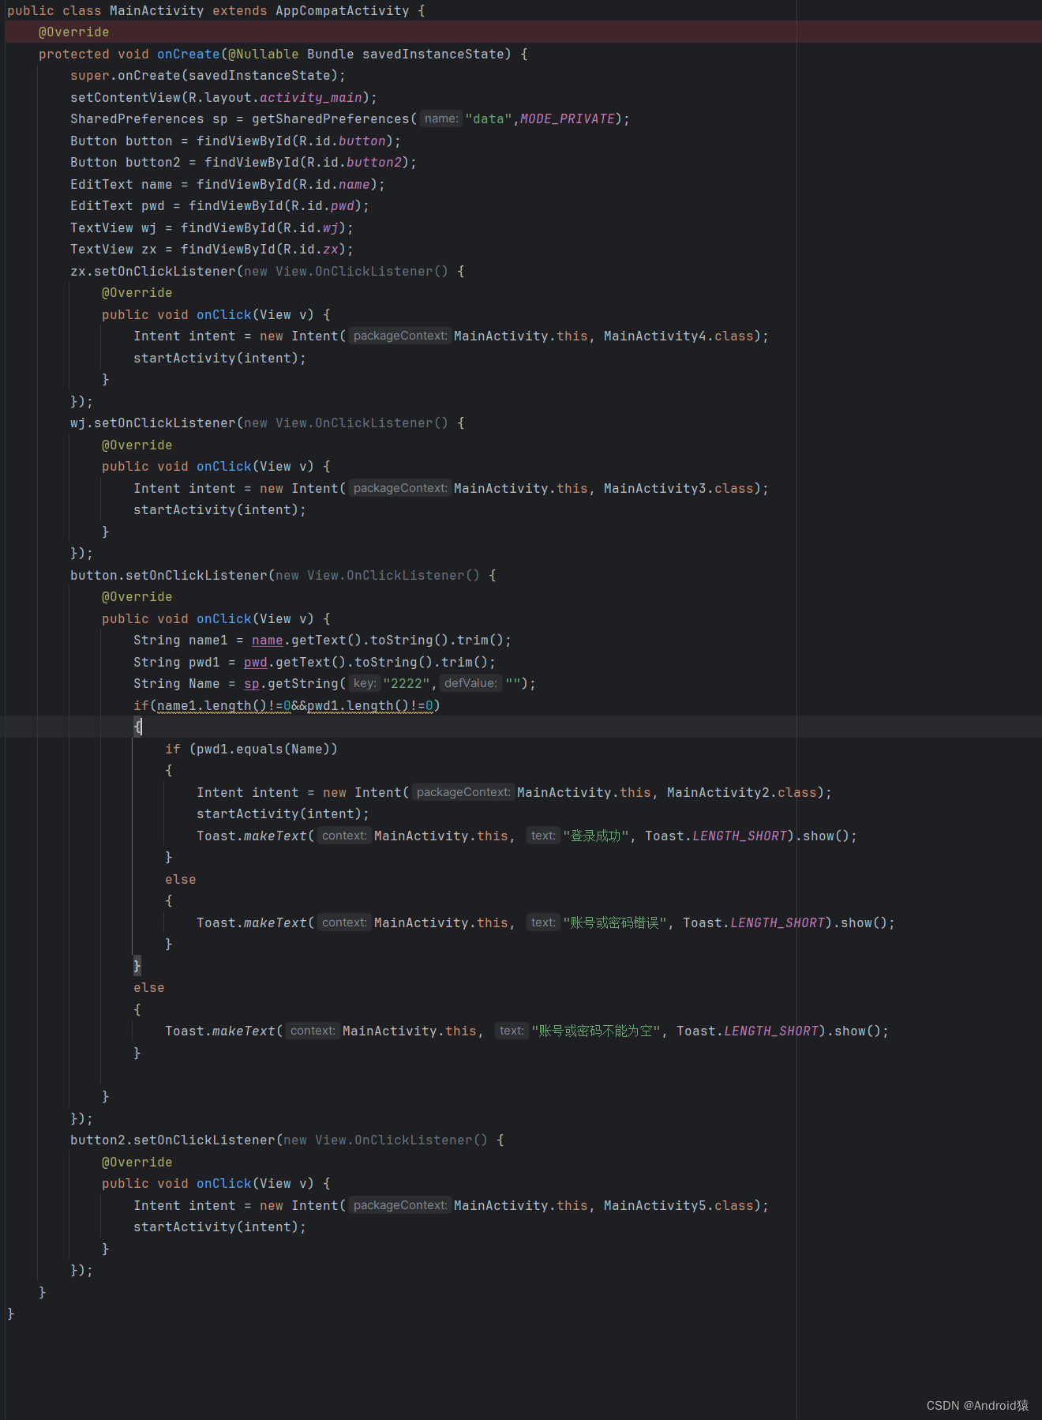
Task: Click the "登录成功" toast string
Action: click(596, 836)
